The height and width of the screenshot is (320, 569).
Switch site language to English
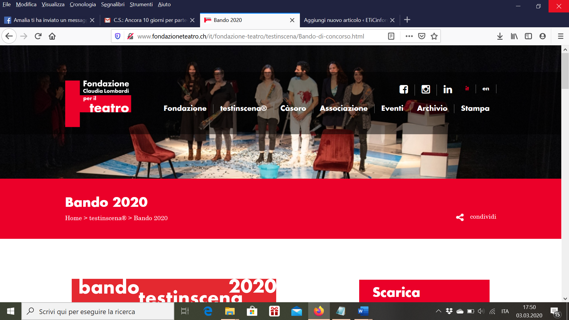pos(486,89)
